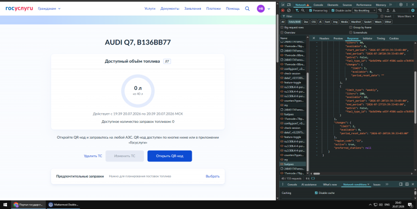417x209 pixels.
Task: Show more DevTools panels (>> after Memory)
Action: [390, 5]
